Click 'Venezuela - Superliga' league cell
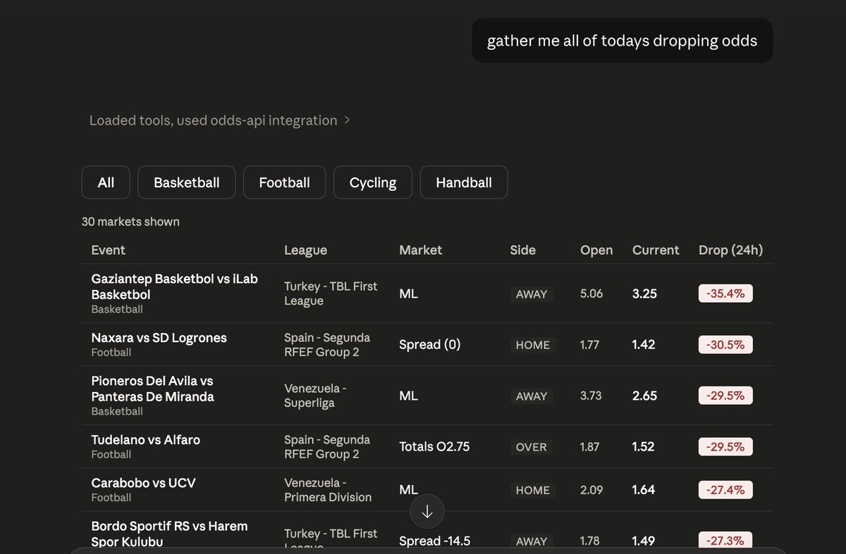The height and width of the screenshot is (554, 846). 315,396
